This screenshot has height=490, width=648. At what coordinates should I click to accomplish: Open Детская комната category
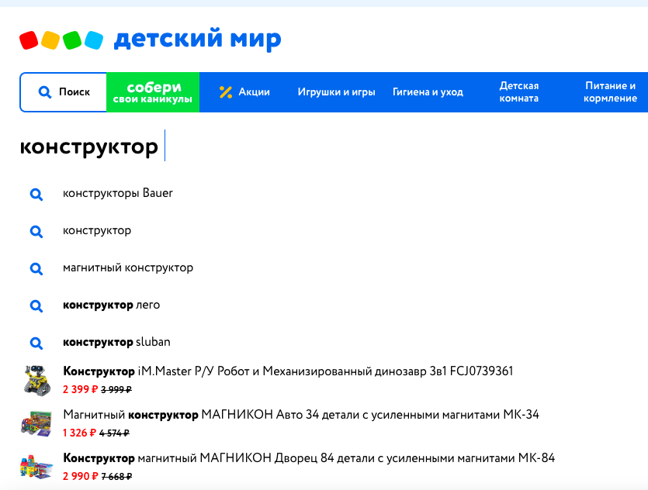pos(519,92)
